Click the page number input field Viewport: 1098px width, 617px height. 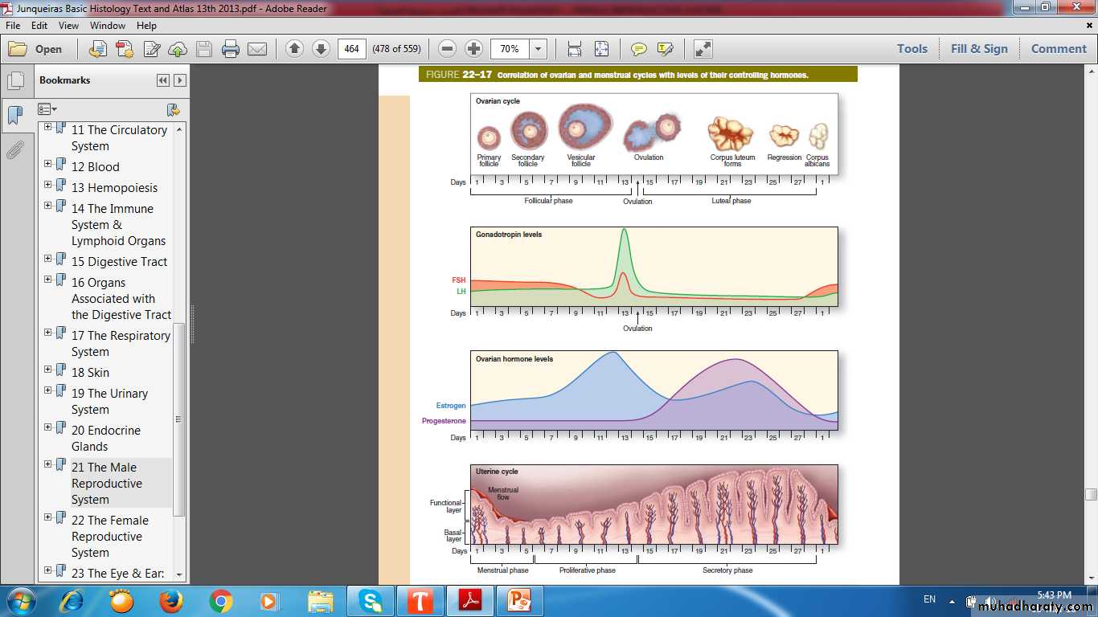pyautogui.click(x=351, y=49)
